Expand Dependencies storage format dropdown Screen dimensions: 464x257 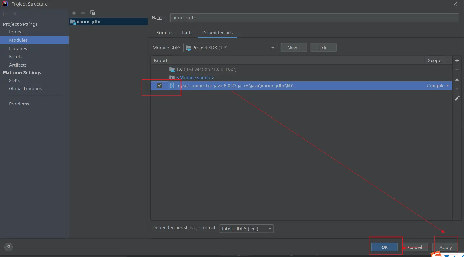(x=246, y=229)
